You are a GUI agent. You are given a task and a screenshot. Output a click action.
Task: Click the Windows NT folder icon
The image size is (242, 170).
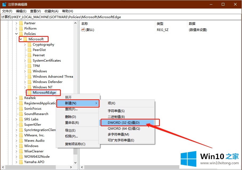coord(29,87)
